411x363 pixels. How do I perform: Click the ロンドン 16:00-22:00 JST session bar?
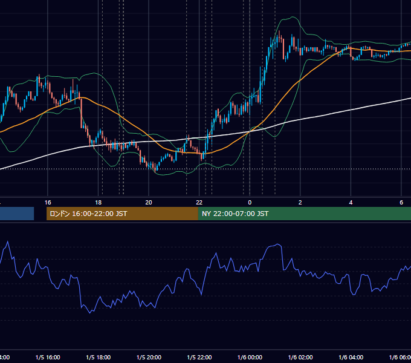(122, 214)
